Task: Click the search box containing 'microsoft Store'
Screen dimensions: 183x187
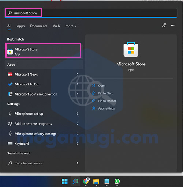Action: (x=91, y=13)
